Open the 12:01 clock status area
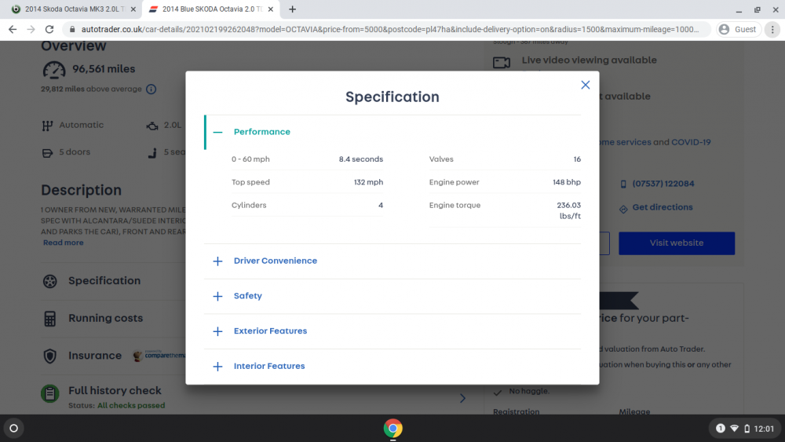This screenshot has width=785, height=442. [764, 429]
